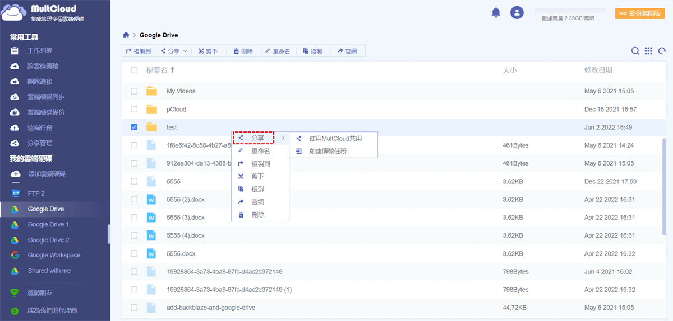
Task: Check the pCloud row checkbox
Action: (134, 109)
